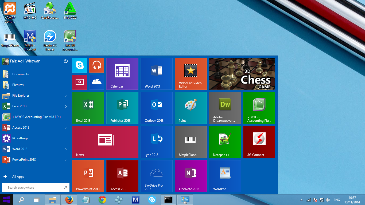Select the CardRecovery desktop shortcut

pos(50,11)
